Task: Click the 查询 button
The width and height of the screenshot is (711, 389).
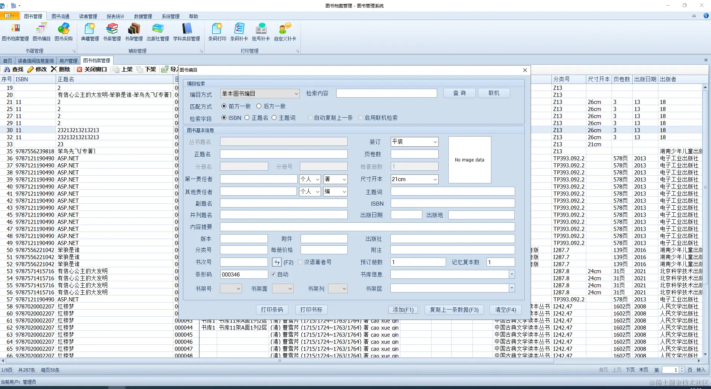Action: (x=459, y=93)
